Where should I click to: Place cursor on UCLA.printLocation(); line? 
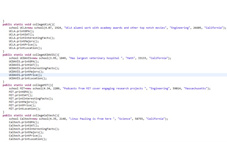click(25, 48)
